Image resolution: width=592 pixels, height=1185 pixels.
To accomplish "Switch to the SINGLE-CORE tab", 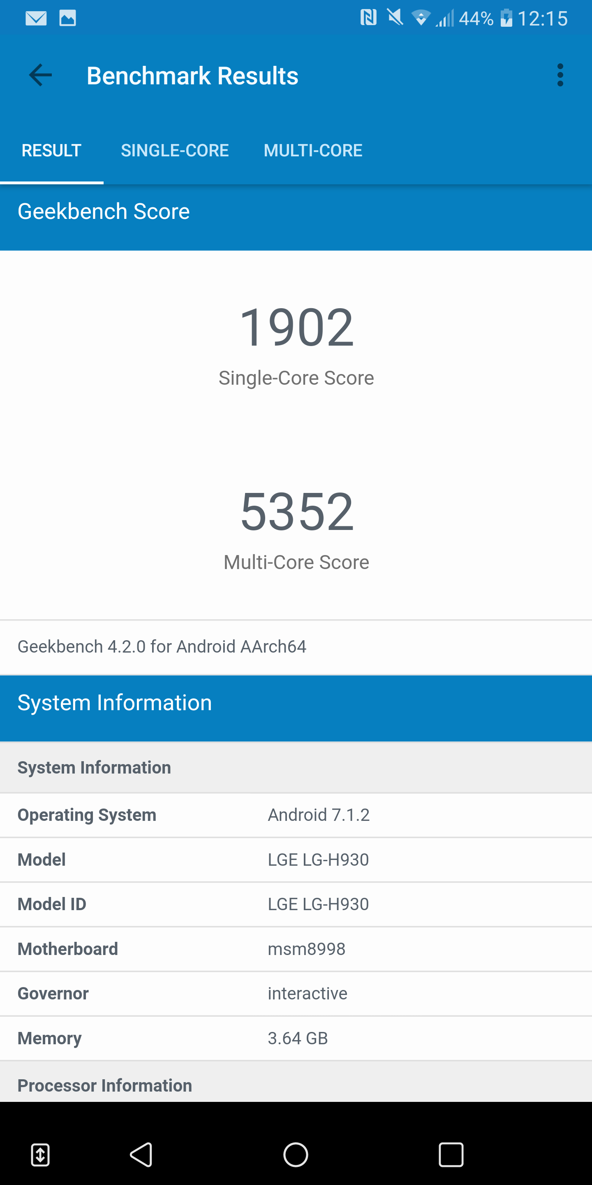I will pos(175,151).
